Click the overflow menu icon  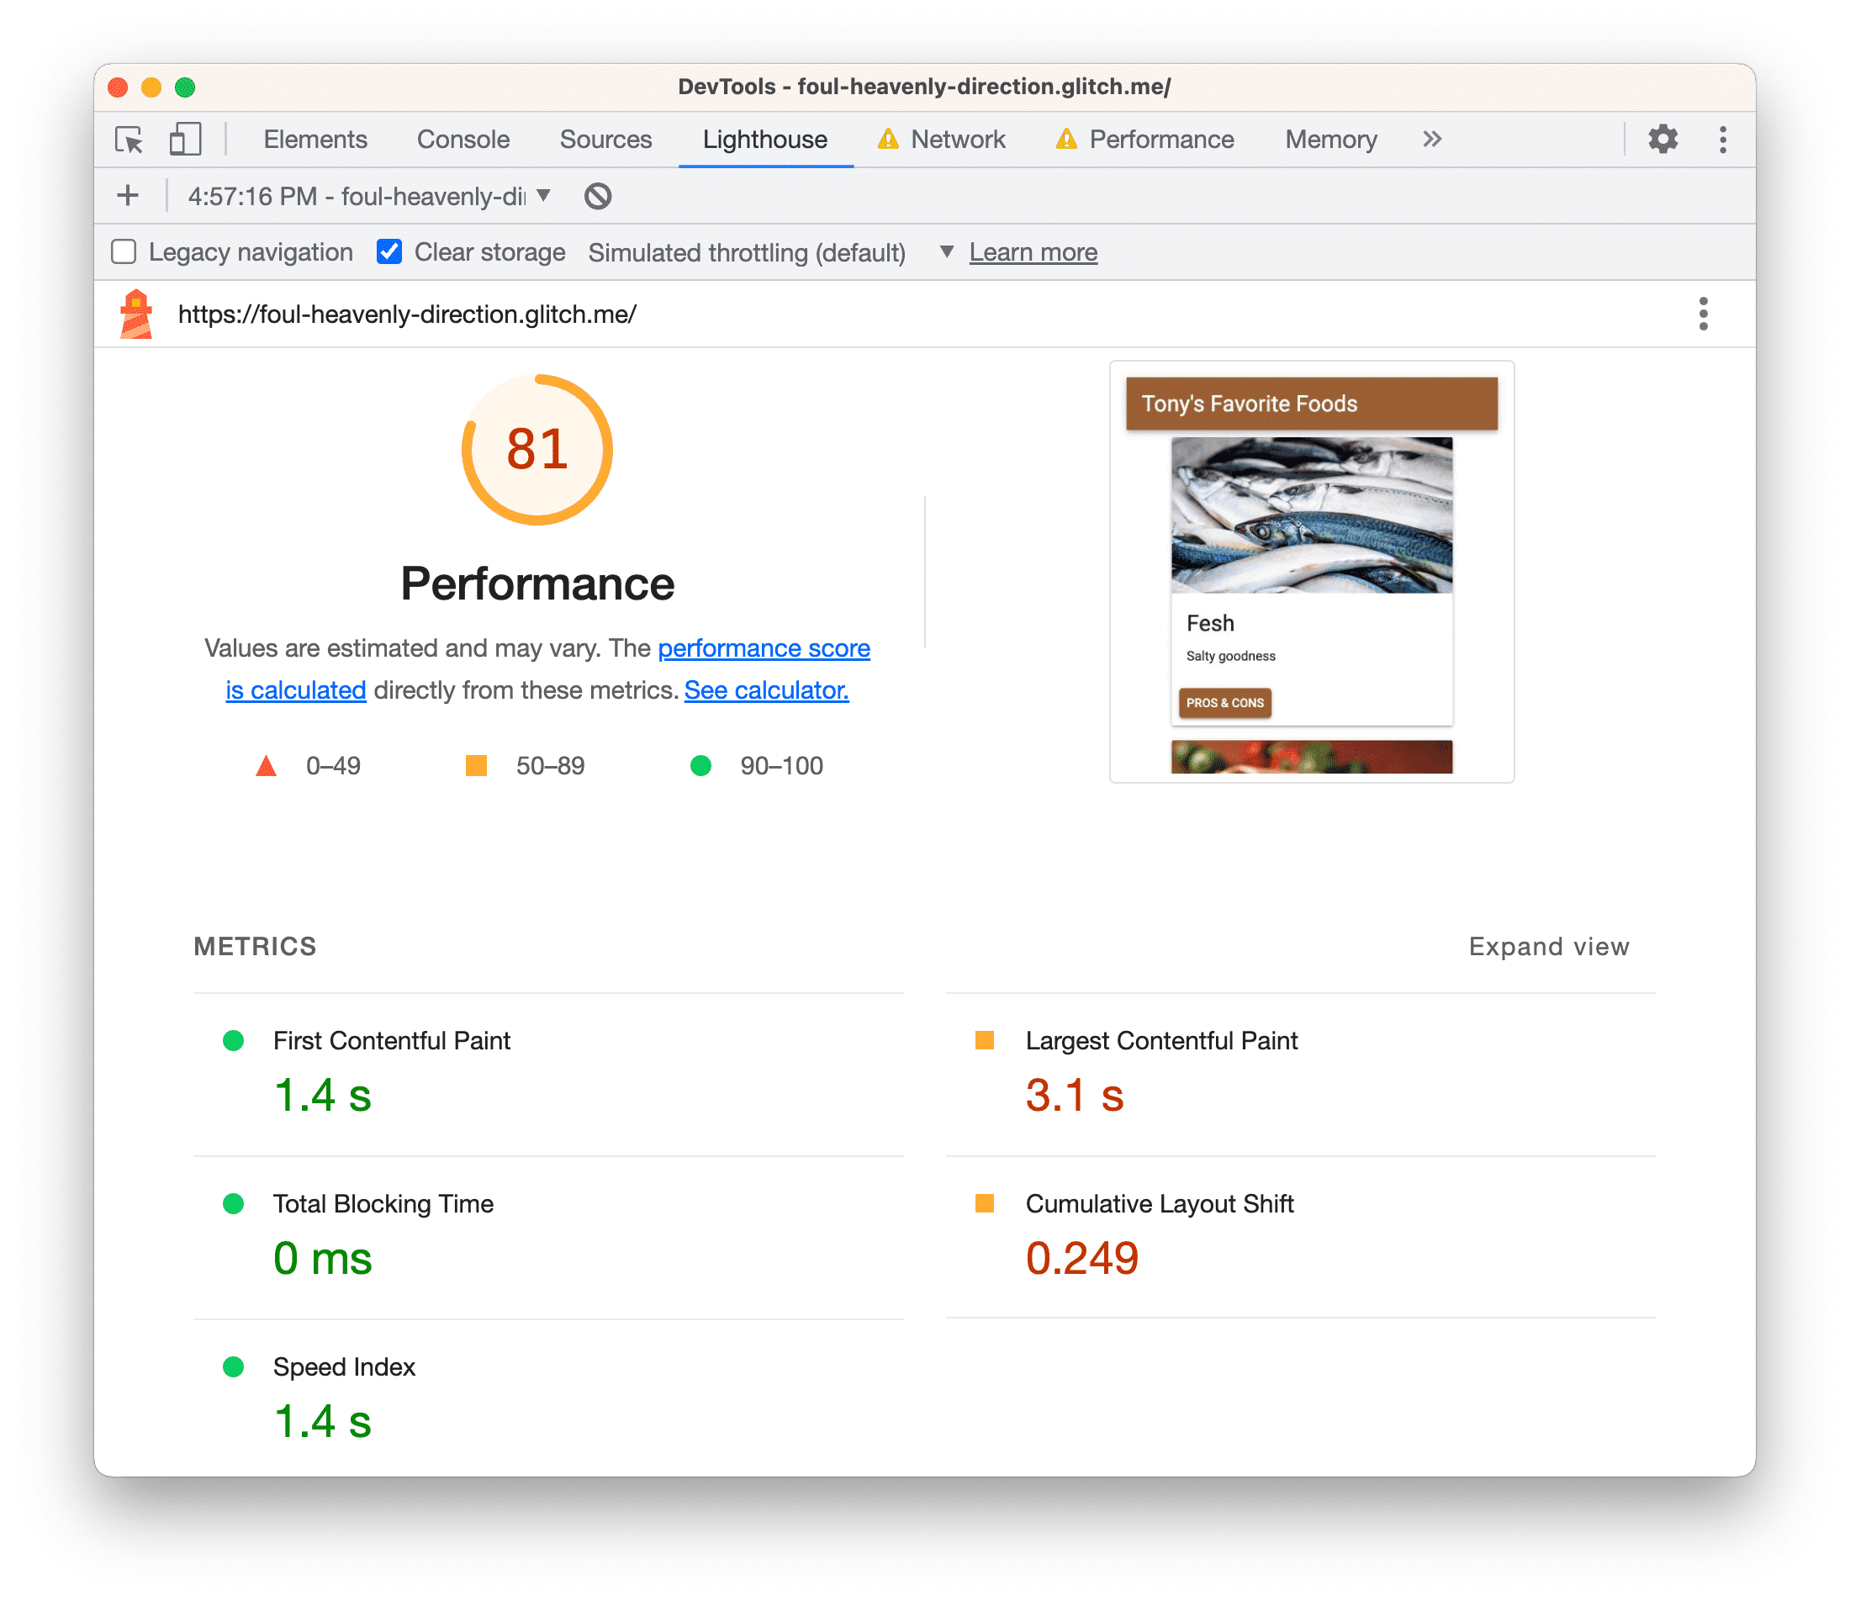[x=1727, y=140]
